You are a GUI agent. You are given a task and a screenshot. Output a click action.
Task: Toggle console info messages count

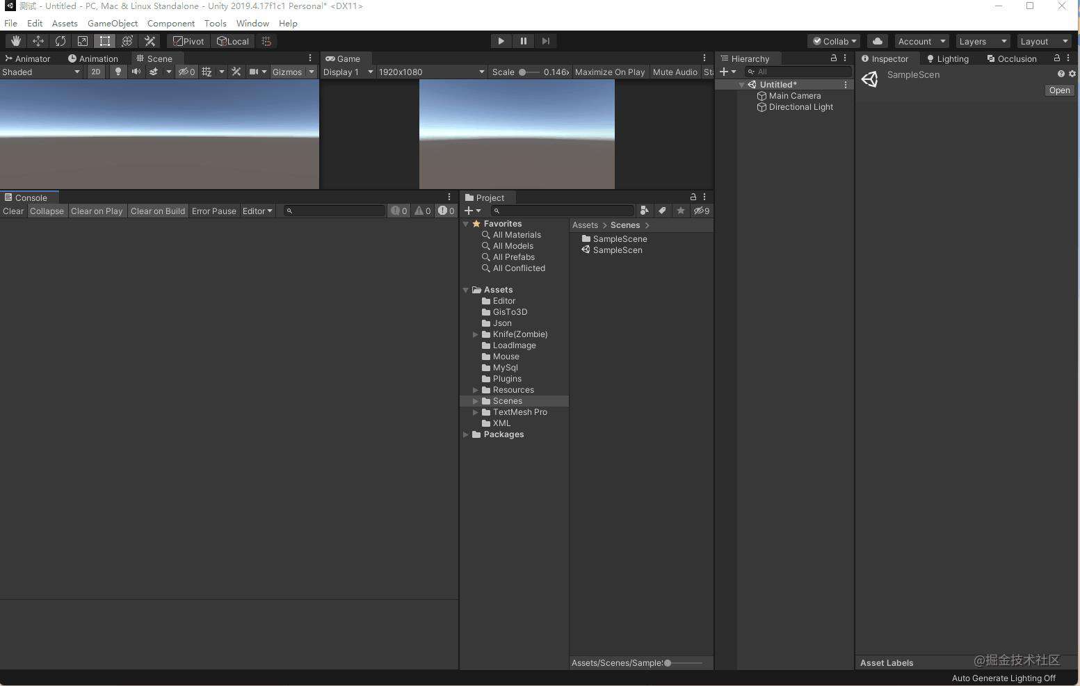pyautogui.click(x=399, y=211)
